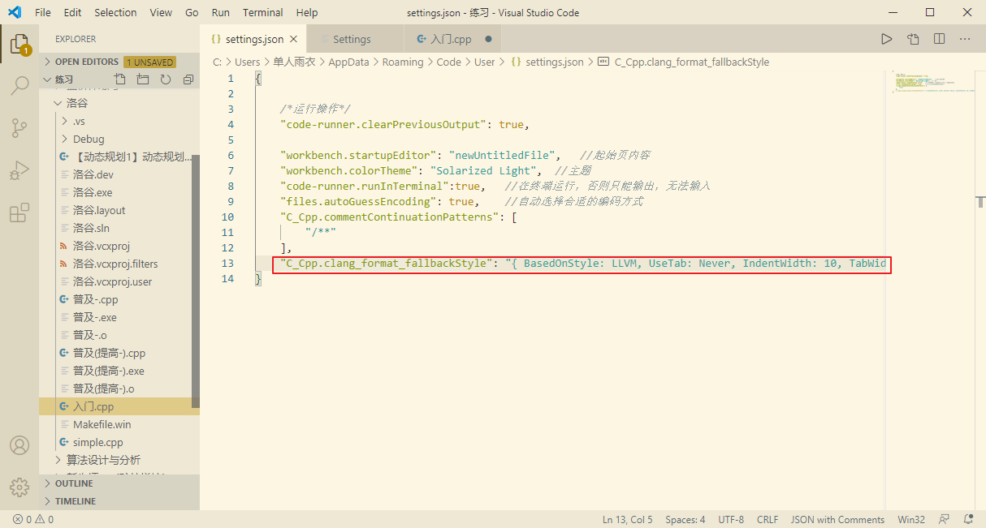Image resolution: width=986 pixels, height=528 pixels.
Task: Run the code with the Run button
Action: point(886,38)
